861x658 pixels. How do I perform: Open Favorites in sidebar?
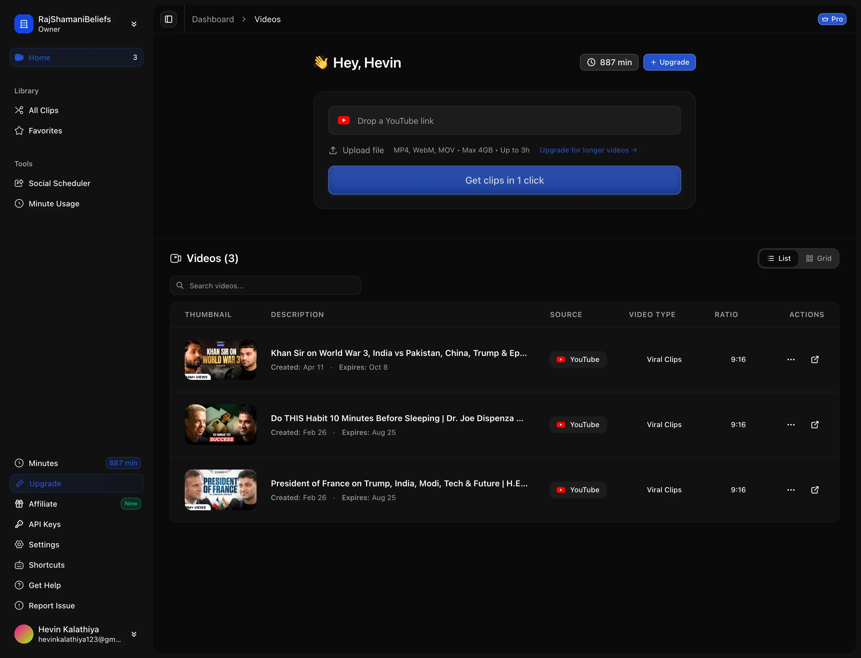(76, 131)
